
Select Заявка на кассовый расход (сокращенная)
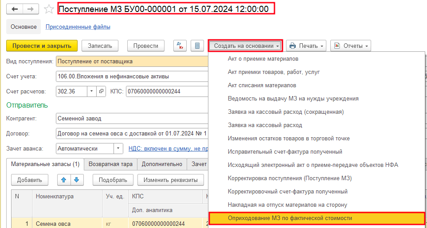pyautogui.click(x=316, y=112)
